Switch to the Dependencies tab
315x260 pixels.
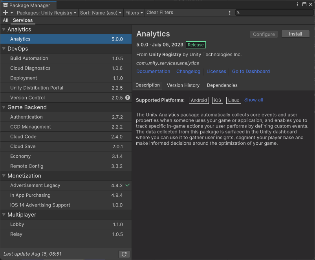[x=222, y=85]
